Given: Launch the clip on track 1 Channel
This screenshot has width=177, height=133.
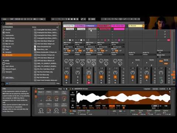Looking at the screenshot, I should click(x=65, y=29).
